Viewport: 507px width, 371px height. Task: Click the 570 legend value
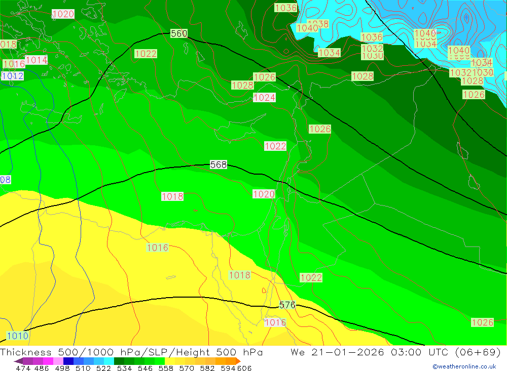pyautogui.click(x=186, y=368)
